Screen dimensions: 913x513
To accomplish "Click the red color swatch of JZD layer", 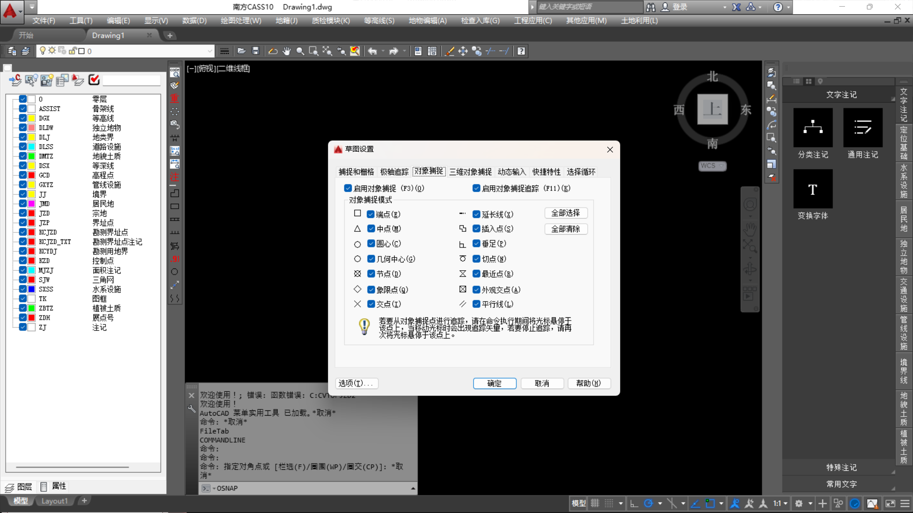I will click(31, 213).
